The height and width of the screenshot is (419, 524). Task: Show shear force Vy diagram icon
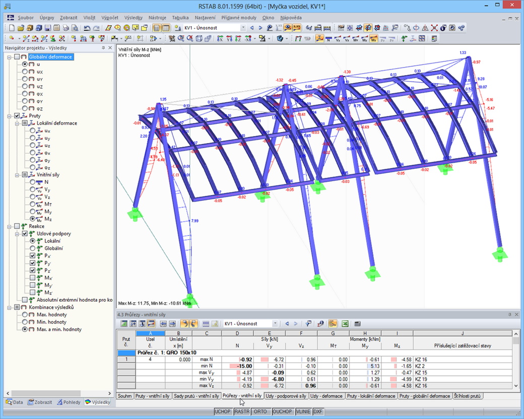click(x=338, y=39)
